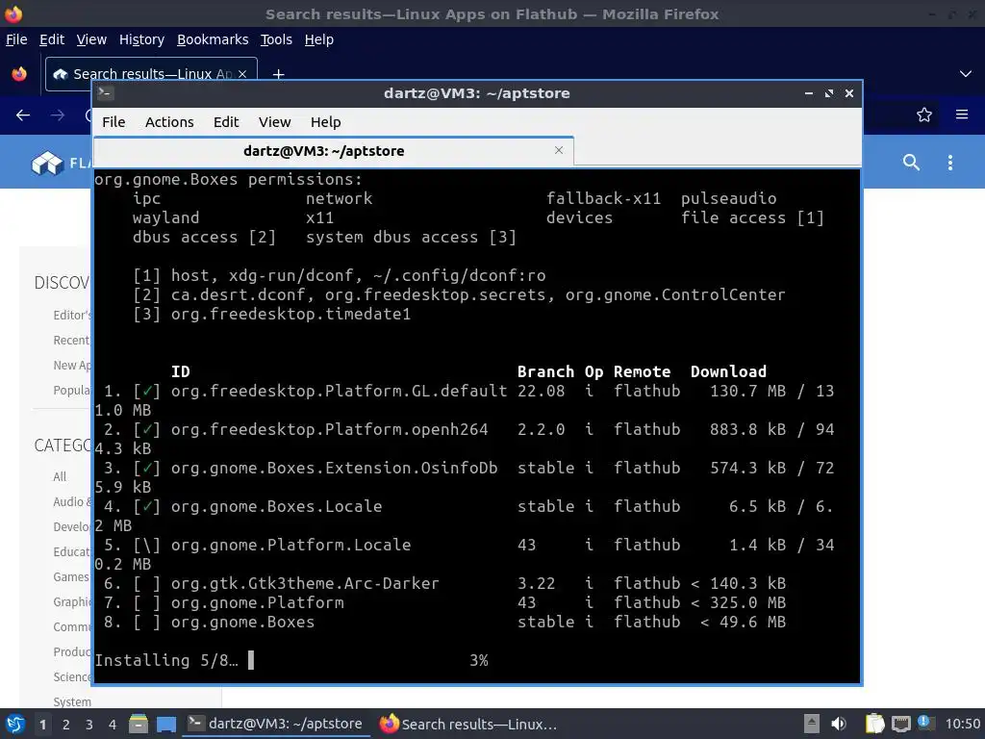The height and width of the screenshot is (739, 985).
Task: Click the 10:50 panel clock
Action: click(x=962, y=724)
